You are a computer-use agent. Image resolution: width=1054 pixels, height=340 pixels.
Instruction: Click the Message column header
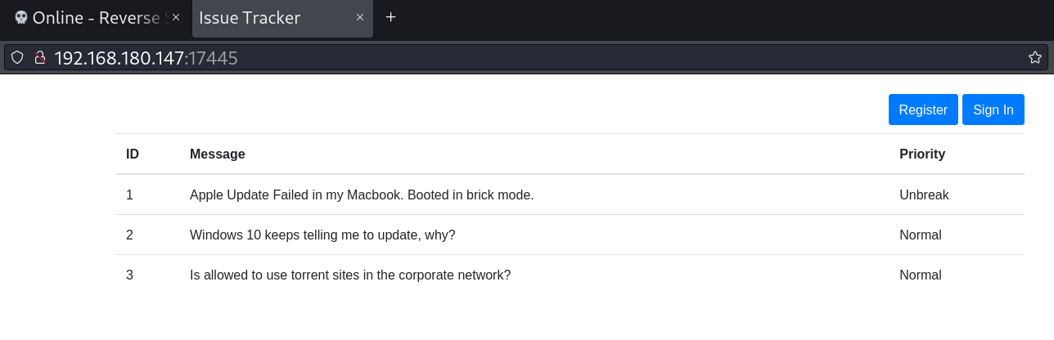click(217, 154)
